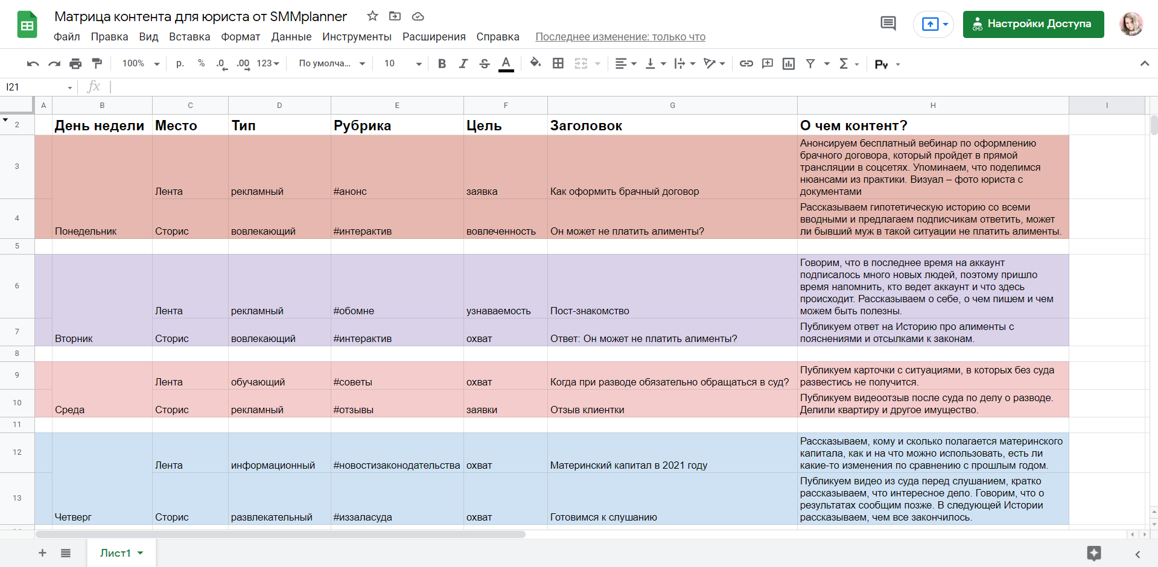Click the document title to rename
1158x567 pixels.
click(200, 16)
